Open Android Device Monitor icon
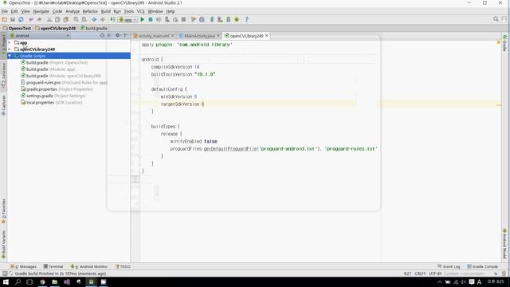The width and height of the screenshot is (510, 287). 237,19
